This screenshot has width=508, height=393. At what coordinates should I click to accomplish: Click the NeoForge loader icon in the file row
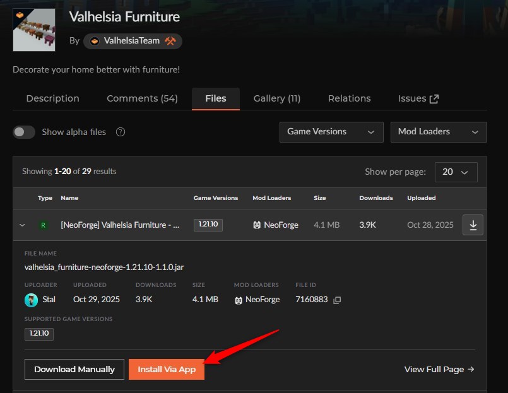257,225
